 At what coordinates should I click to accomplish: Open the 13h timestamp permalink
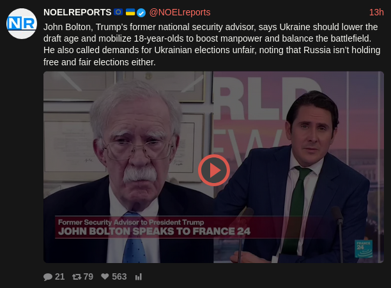click(376, 12)
